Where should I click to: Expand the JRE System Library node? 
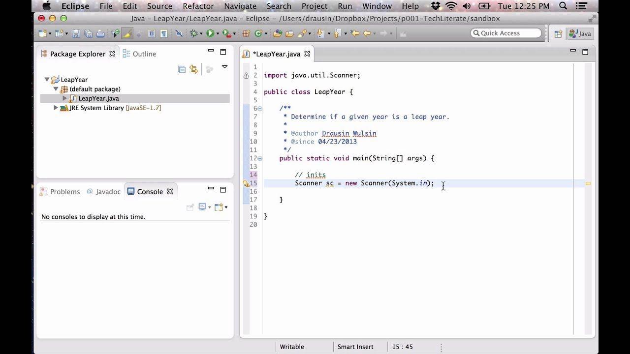pos(56,108)
